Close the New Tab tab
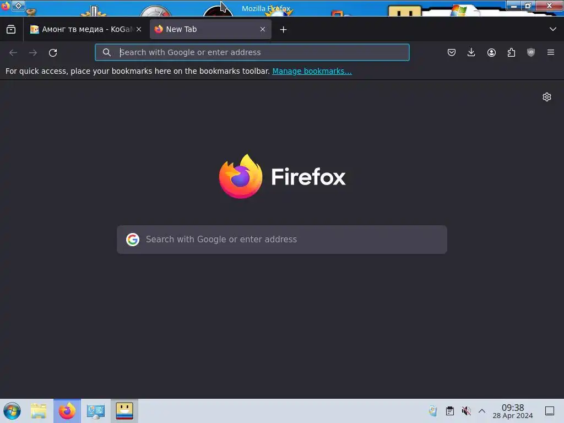The image size is (564, 423). pos(263,30)
